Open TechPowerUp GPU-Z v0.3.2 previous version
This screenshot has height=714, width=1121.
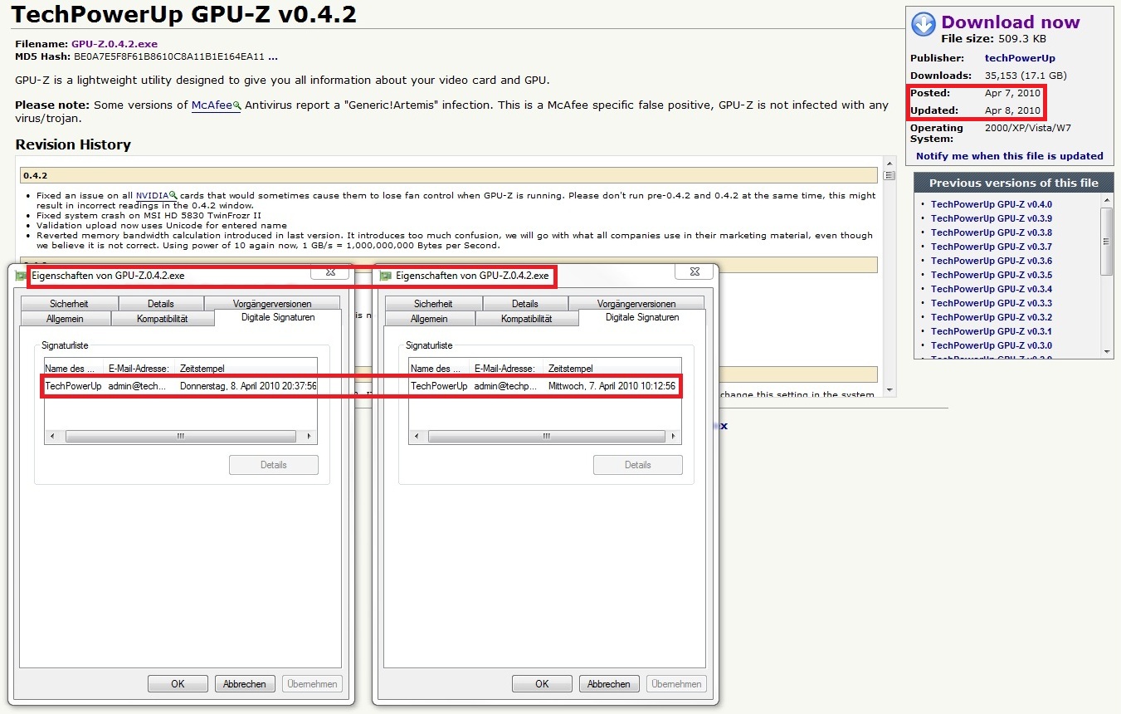pyautogui.click(x=991, y=317)
